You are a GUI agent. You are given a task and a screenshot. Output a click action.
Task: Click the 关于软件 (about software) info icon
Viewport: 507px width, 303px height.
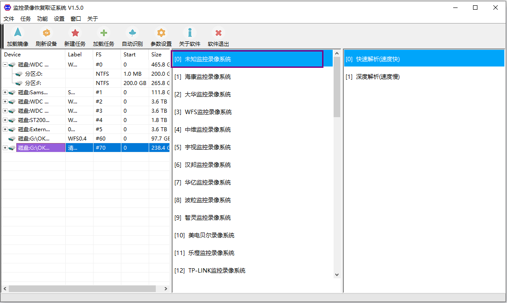[x=190, y=33]
